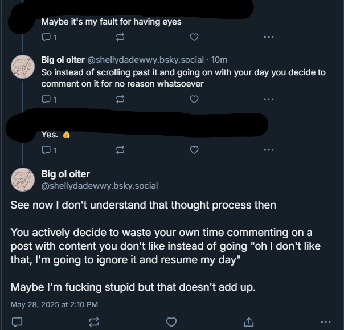Open Big ol oiter's profile from 10m reply

click(62, 60)
